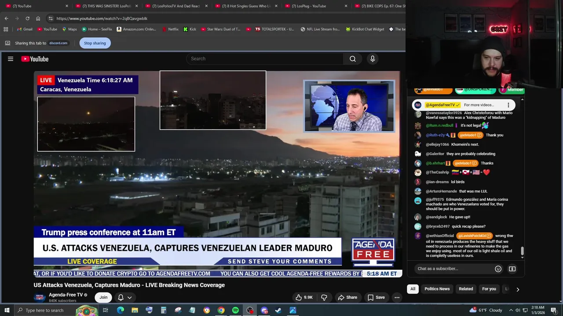Viewport: 563px width, 316px height.
Task: Select the Related filter chip
Action: click(x=466, y=289)
